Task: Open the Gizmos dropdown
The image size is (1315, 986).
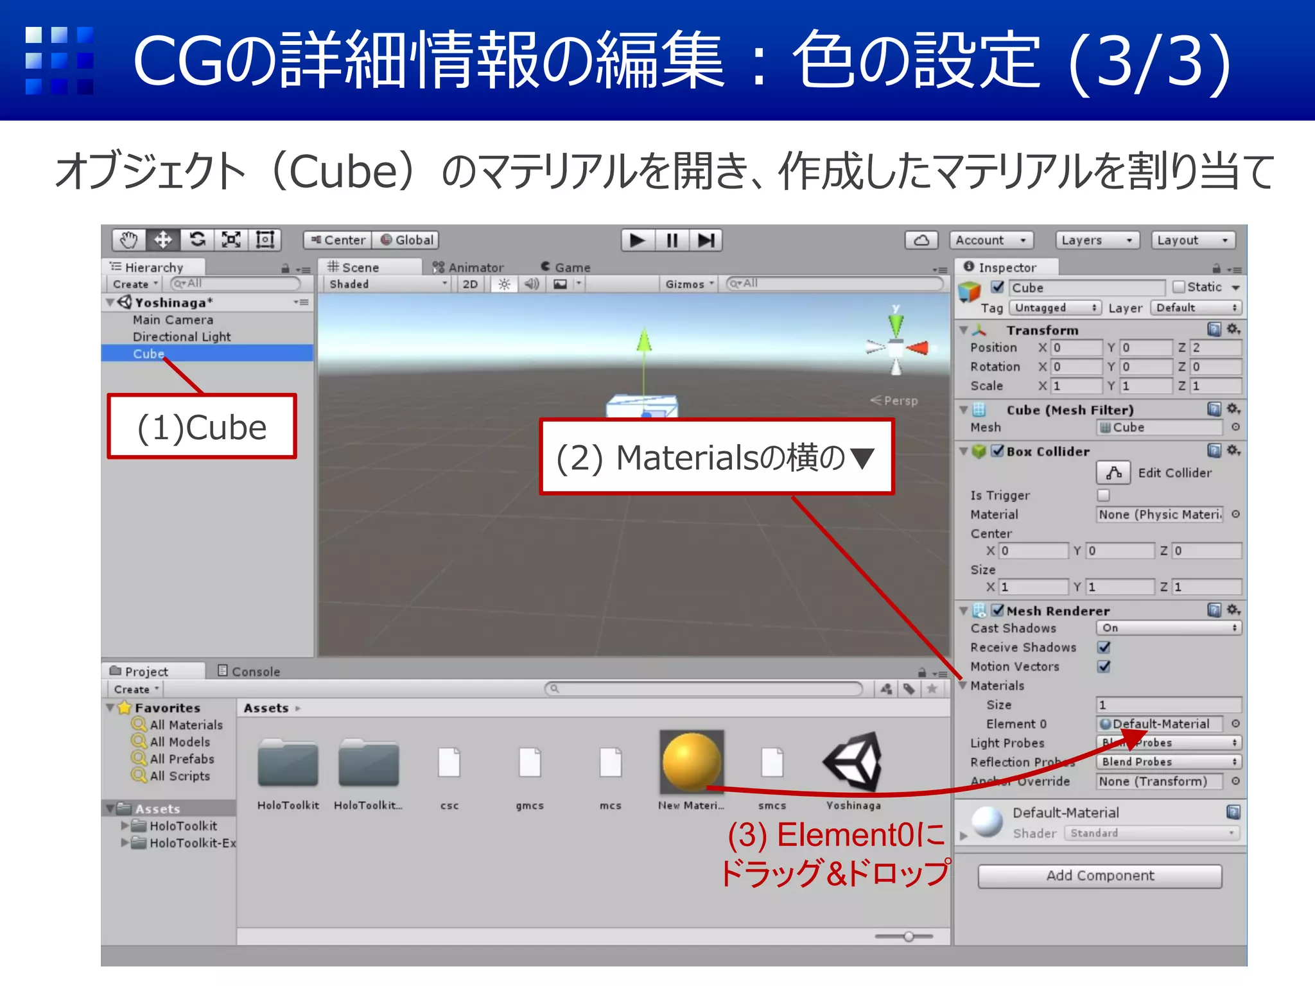Action: coord(689,284)
